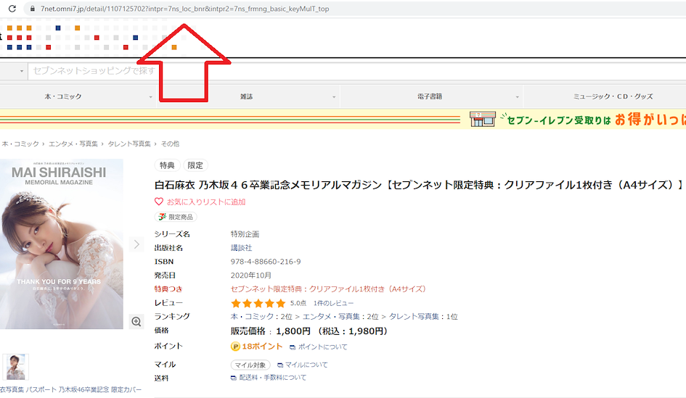Click the Seven-Eleven store pickup banner icon

point(483,119)
